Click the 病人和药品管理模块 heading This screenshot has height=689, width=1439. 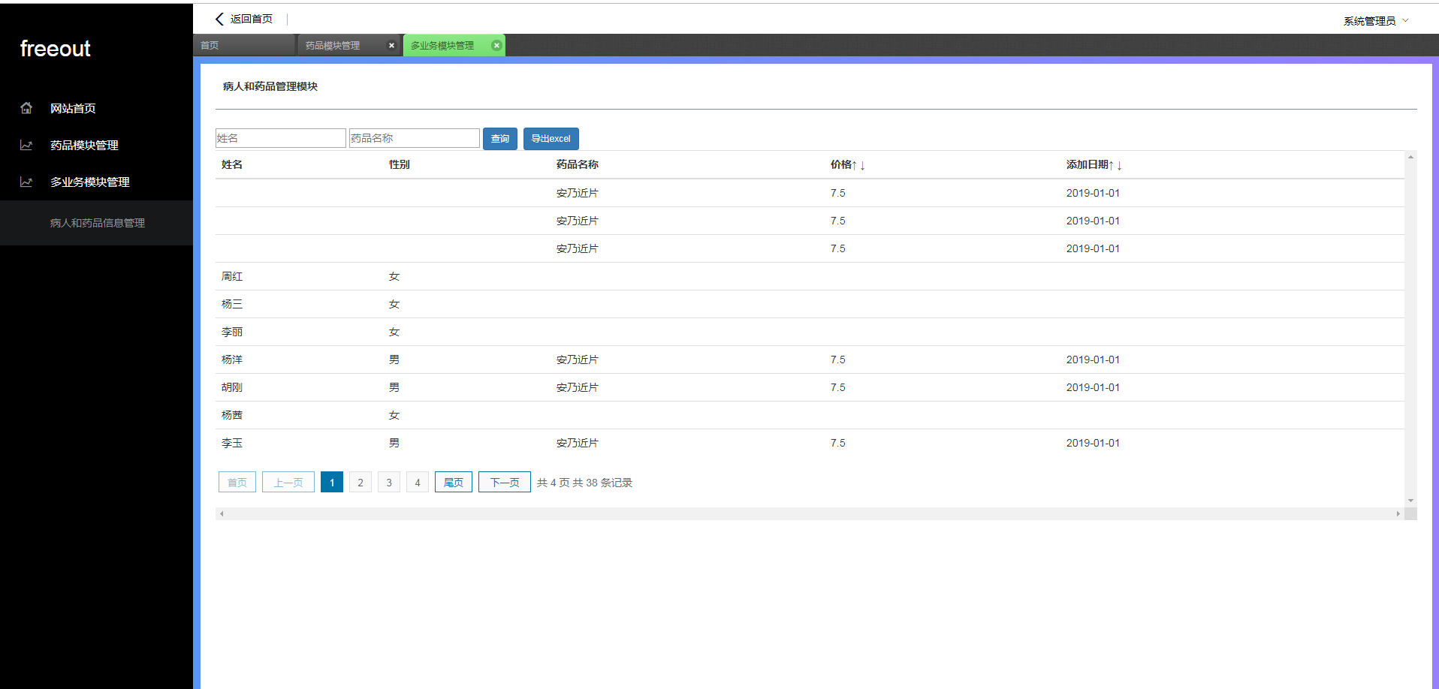point(270,86)
